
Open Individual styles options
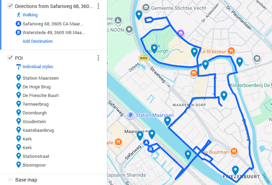pos(38,67)
